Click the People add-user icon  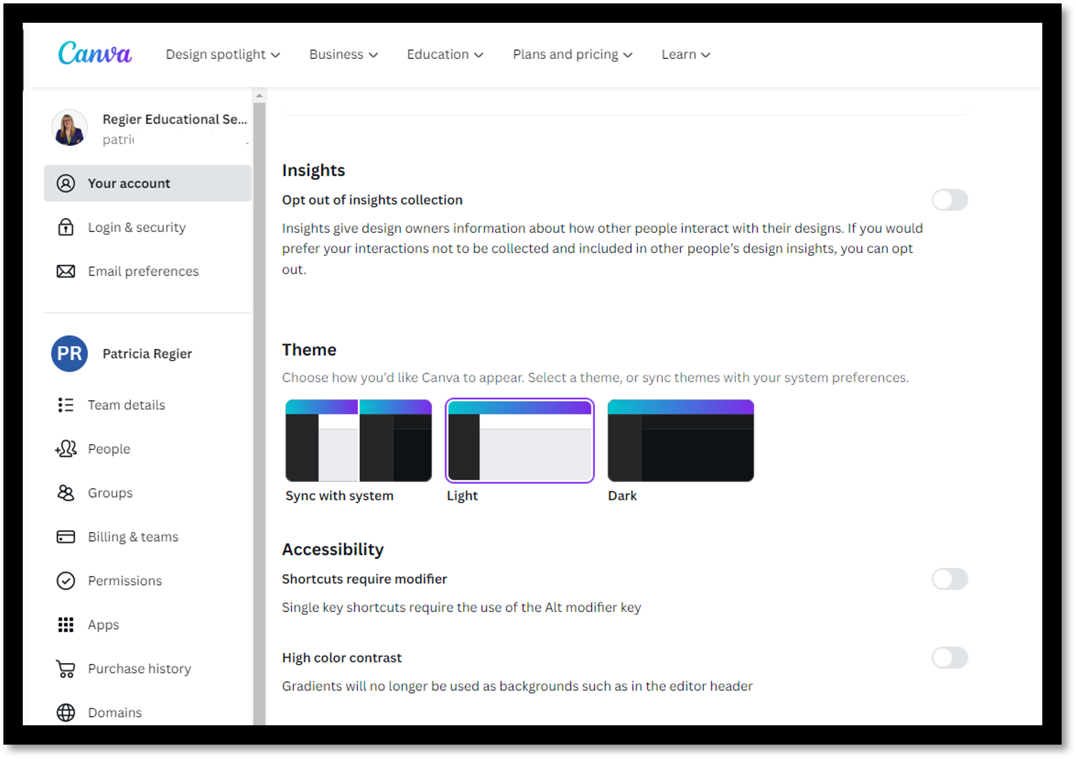(66, 449)
